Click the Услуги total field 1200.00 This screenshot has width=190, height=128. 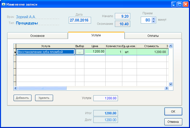[106, 98]
